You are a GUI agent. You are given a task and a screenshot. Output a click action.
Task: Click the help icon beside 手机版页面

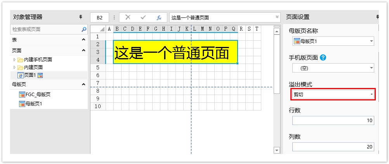click(323, 57)
